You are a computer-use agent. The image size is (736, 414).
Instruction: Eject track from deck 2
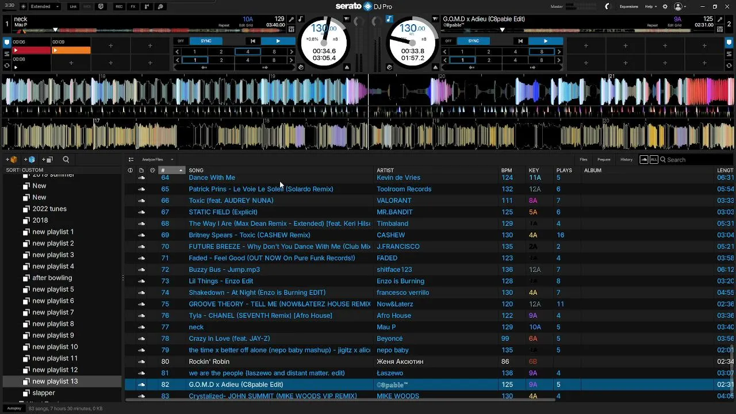point(435,67)
